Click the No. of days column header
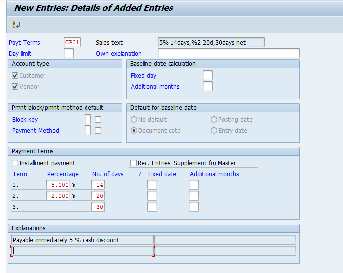This screenshot has height=273, width=343. tap(108, 174)
